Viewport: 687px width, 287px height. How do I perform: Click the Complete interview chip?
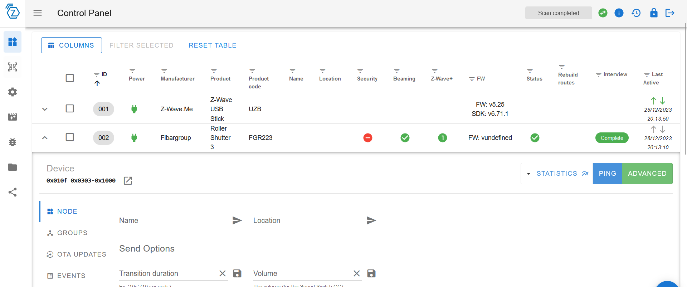pos(612,138)
